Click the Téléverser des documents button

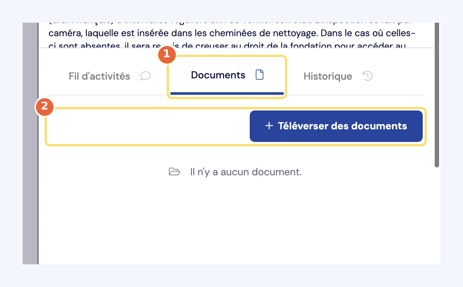[x=336, y=126]
